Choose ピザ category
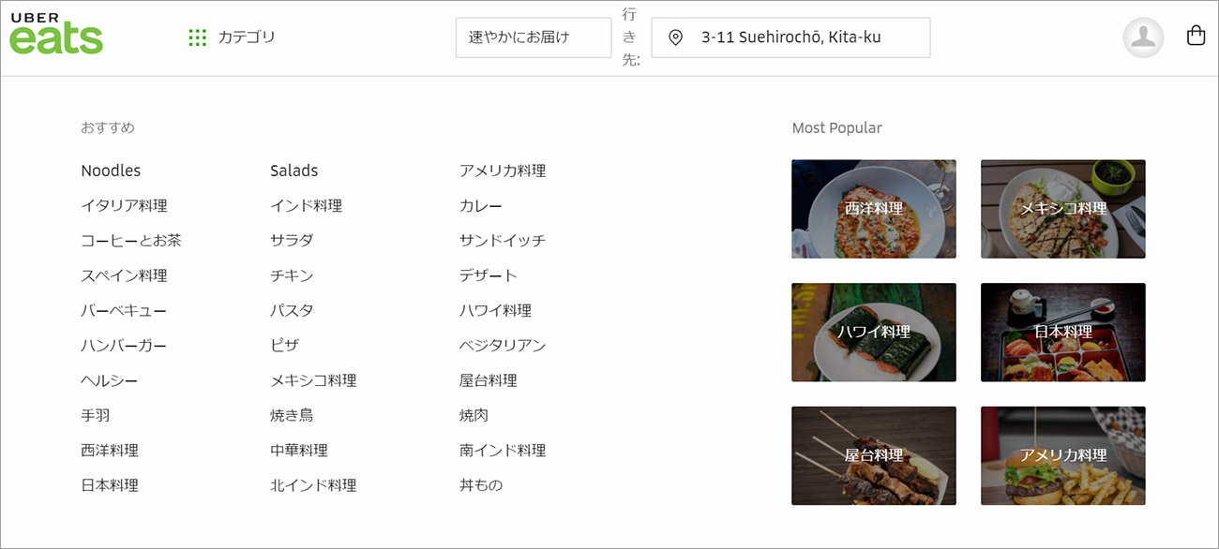Viewport: 1219px width, 549px height. coord(284,346)
